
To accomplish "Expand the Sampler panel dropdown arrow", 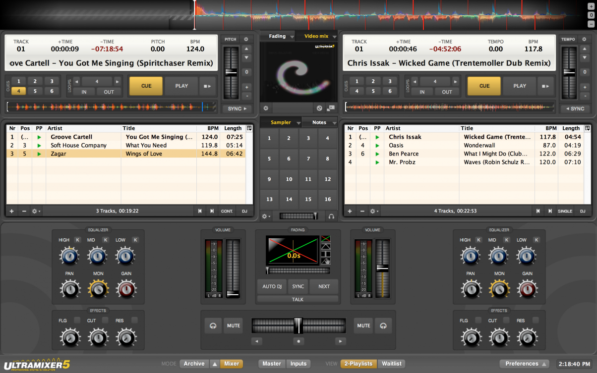I will click(298, 123).
